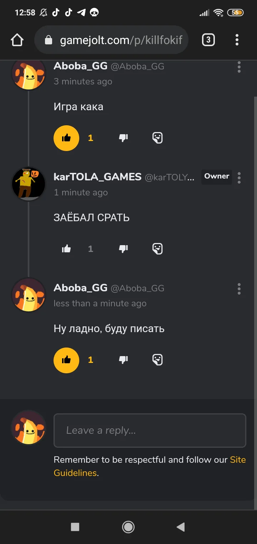Add sticker reaction to "Игра кака" comment
The image size is (257, 544).
pos(157,138)
